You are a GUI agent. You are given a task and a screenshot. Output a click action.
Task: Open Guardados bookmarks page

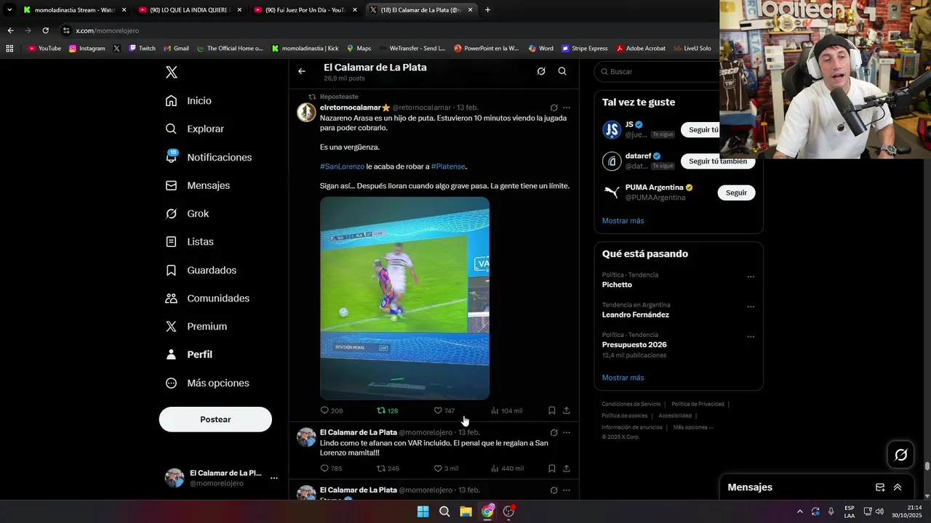click(x=201, y=270)
